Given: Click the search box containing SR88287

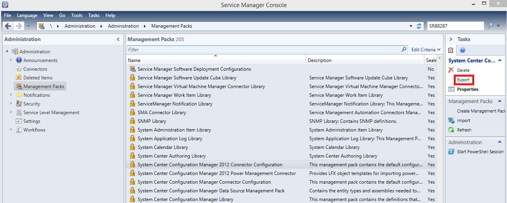Looking at the screenshot, I should click(455, 26).
